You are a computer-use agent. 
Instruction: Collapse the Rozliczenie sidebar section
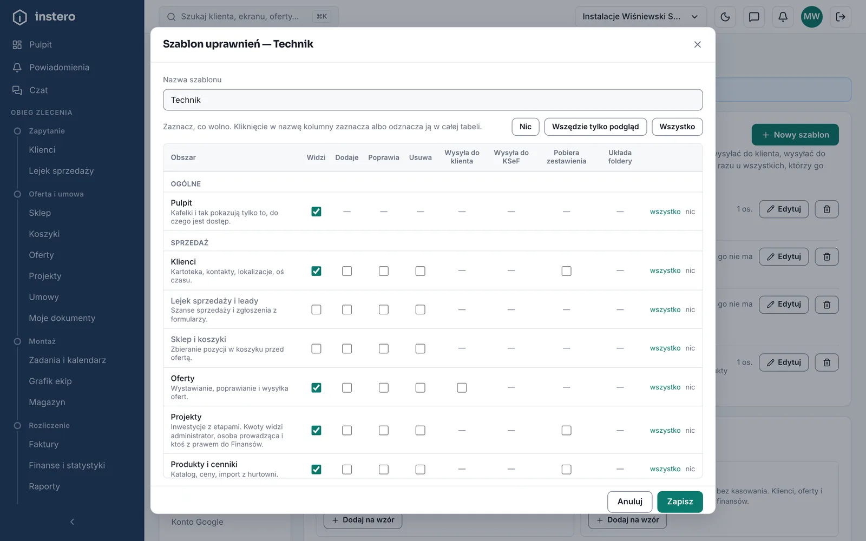(49, 425)
